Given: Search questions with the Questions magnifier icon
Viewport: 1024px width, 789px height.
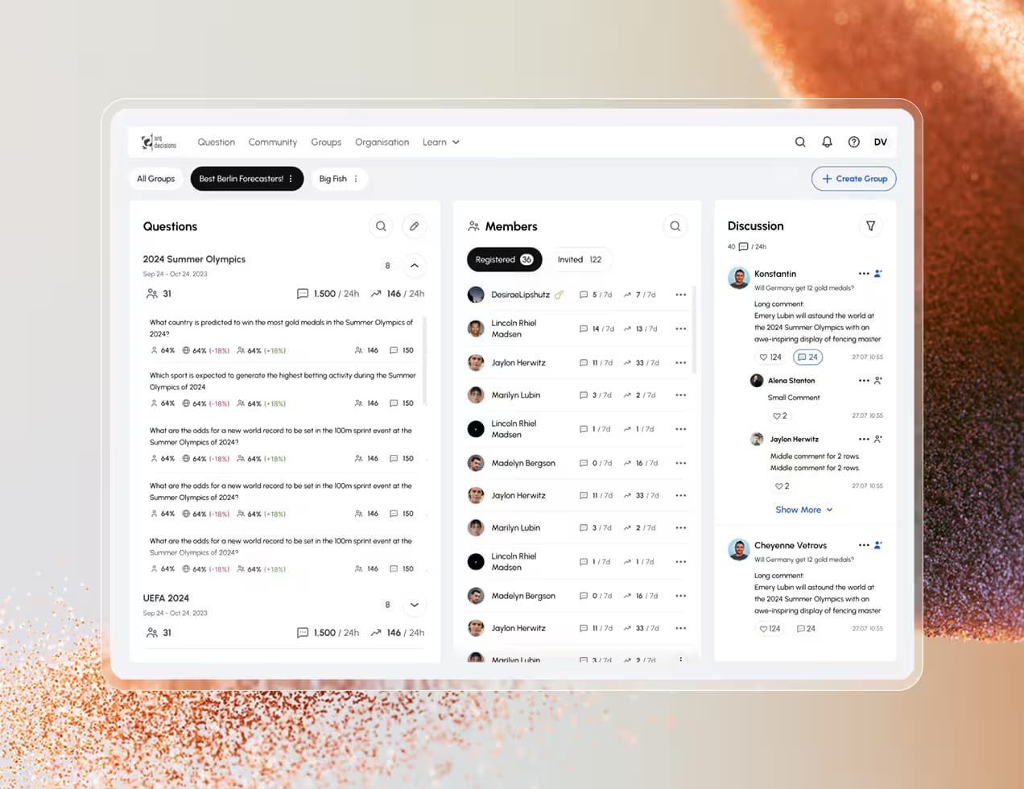Looking at the screenshot, I should tap(381, 226).
